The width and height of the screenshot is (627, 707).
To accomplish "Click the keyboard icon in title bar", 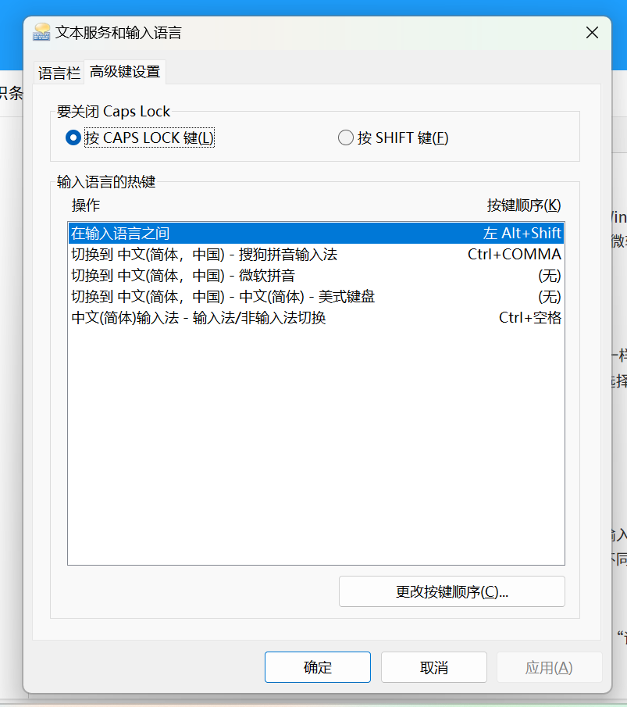I will [x=41, y=33].
